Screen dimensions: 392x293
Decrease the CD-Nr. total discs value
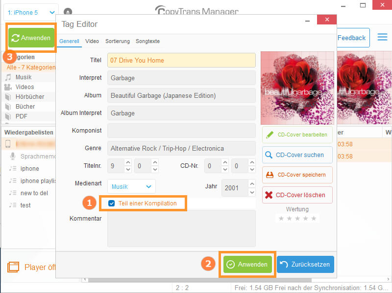(x=252, y=169)
